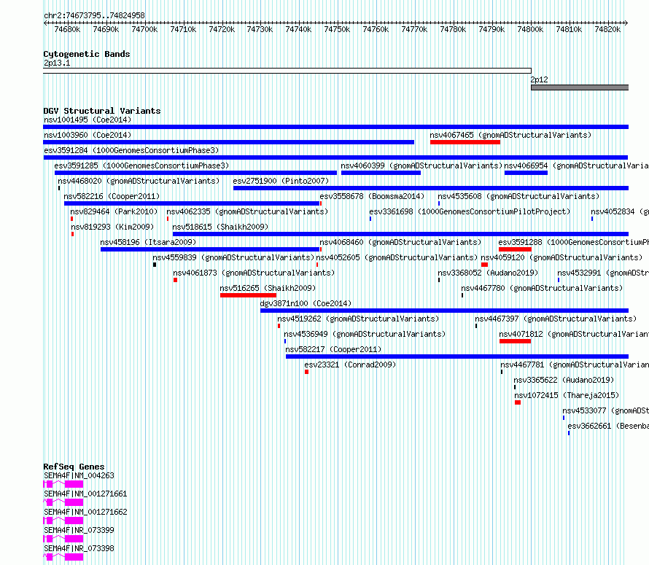Click the 74800k ruler tick label
Viewport: 649px width, 565px height.
(x=530, y=30)
